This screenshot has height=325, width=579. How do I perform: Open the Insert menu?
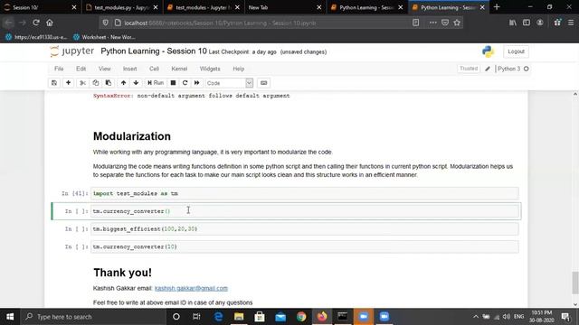coord(129,69)
